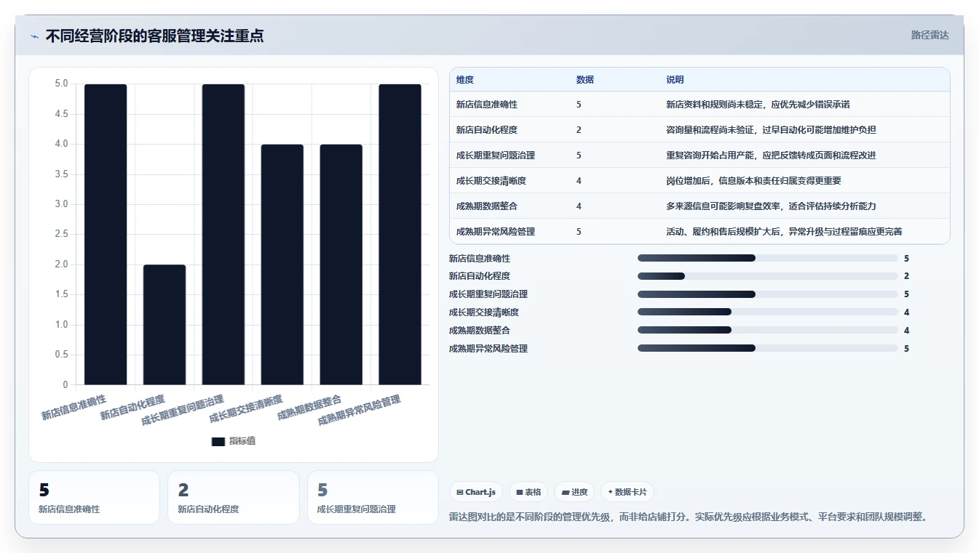Click the 说明 column header
This screenshot has width=979, height=553.
tap(675, 80)
